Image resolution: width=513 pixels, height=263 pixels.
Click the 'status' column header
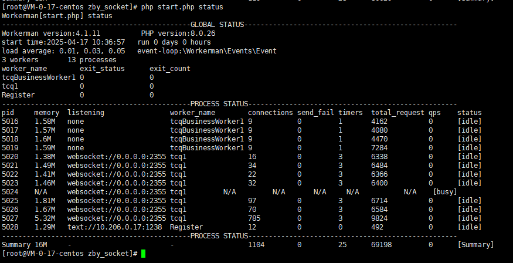coord(470,113)
